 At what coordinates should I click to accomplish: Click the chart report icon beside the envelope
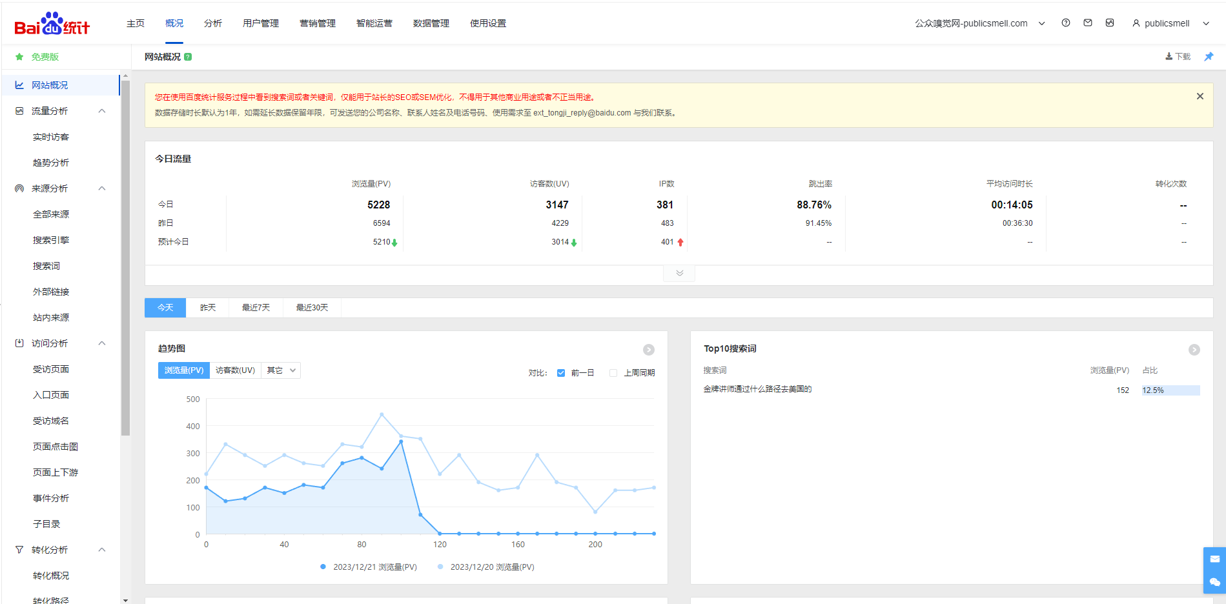click(1110, 23)
